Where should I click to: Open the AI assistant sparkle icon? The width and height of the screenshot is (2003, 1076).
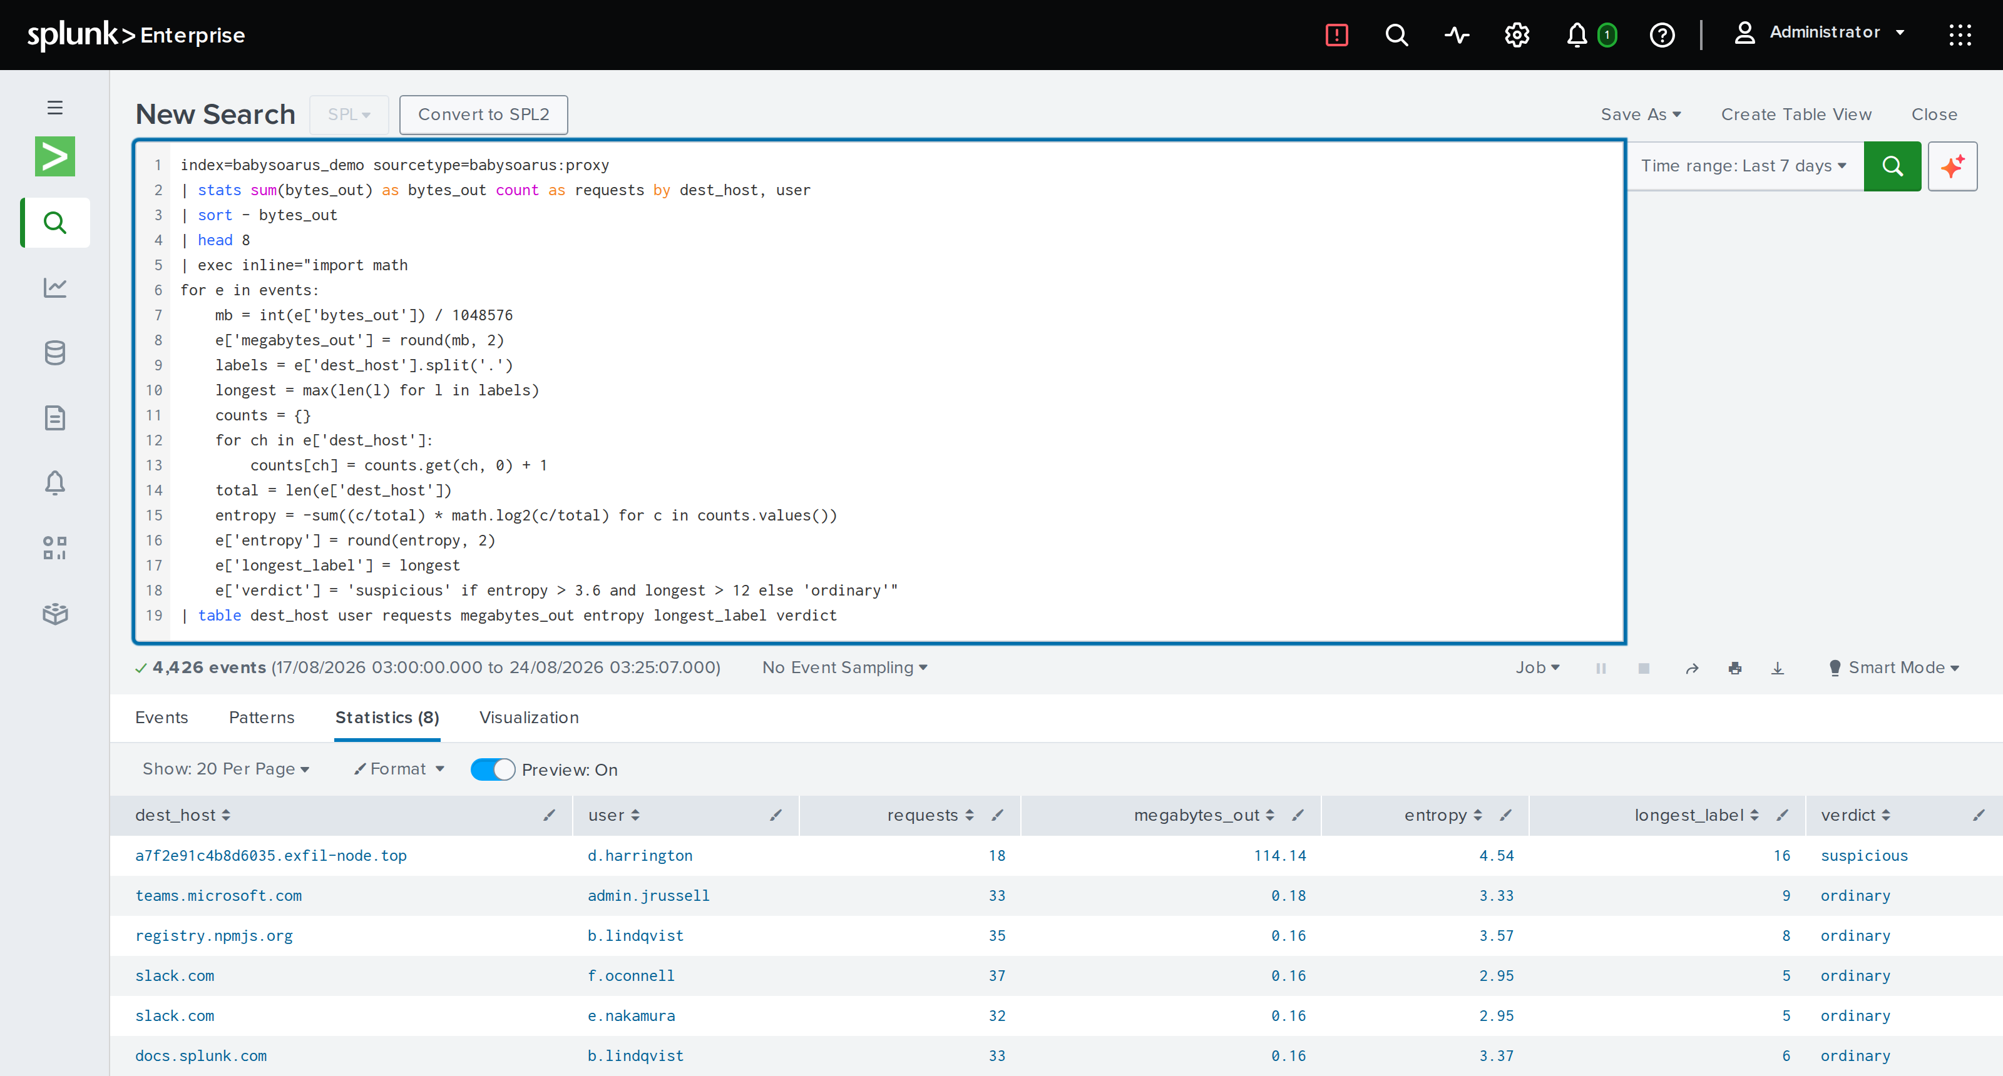[x=1952, y=166]
